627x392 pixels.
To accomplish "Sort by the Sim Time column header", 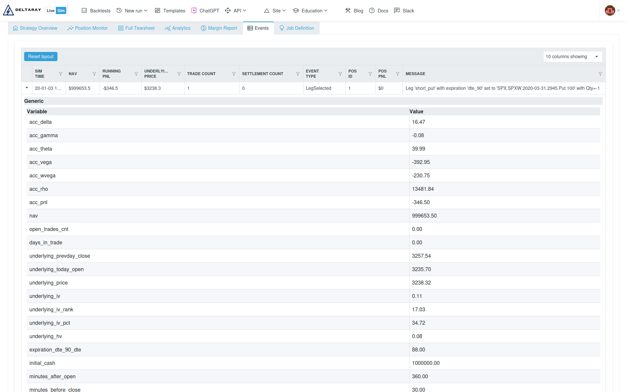I will click(40, 74).
